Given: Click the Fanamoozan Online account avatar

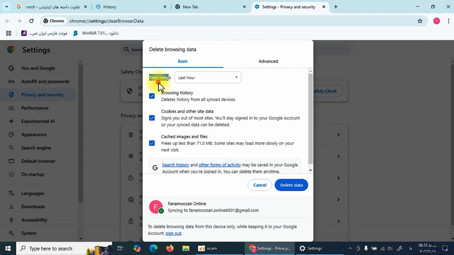Looking at the screenshot, I should pos(156,207).
